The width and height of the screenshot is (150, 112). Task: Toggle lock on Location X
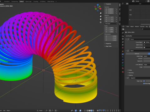coord(116,9)
